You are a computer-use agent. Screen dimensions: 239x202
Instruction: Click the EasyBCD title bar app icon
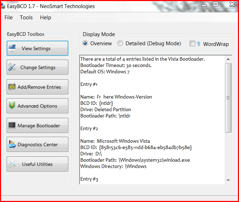coord(3,6)
